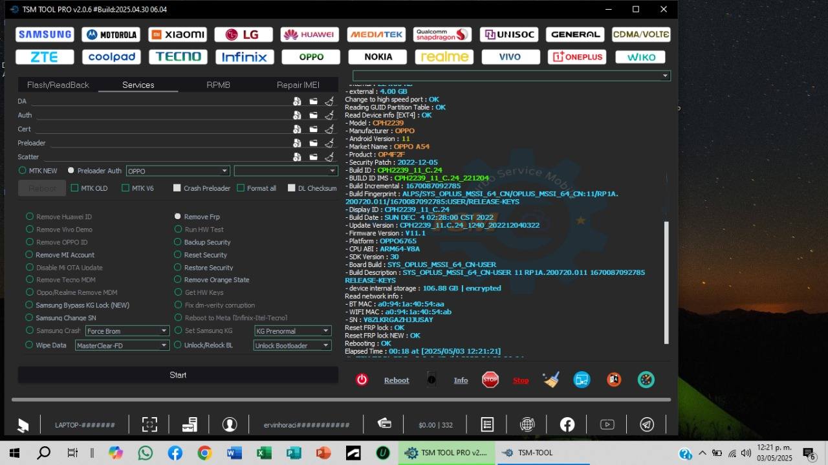The width and height of the screenshot is (828, 465).
Task: Select the Backup Security option
Action: click(202, 242)
